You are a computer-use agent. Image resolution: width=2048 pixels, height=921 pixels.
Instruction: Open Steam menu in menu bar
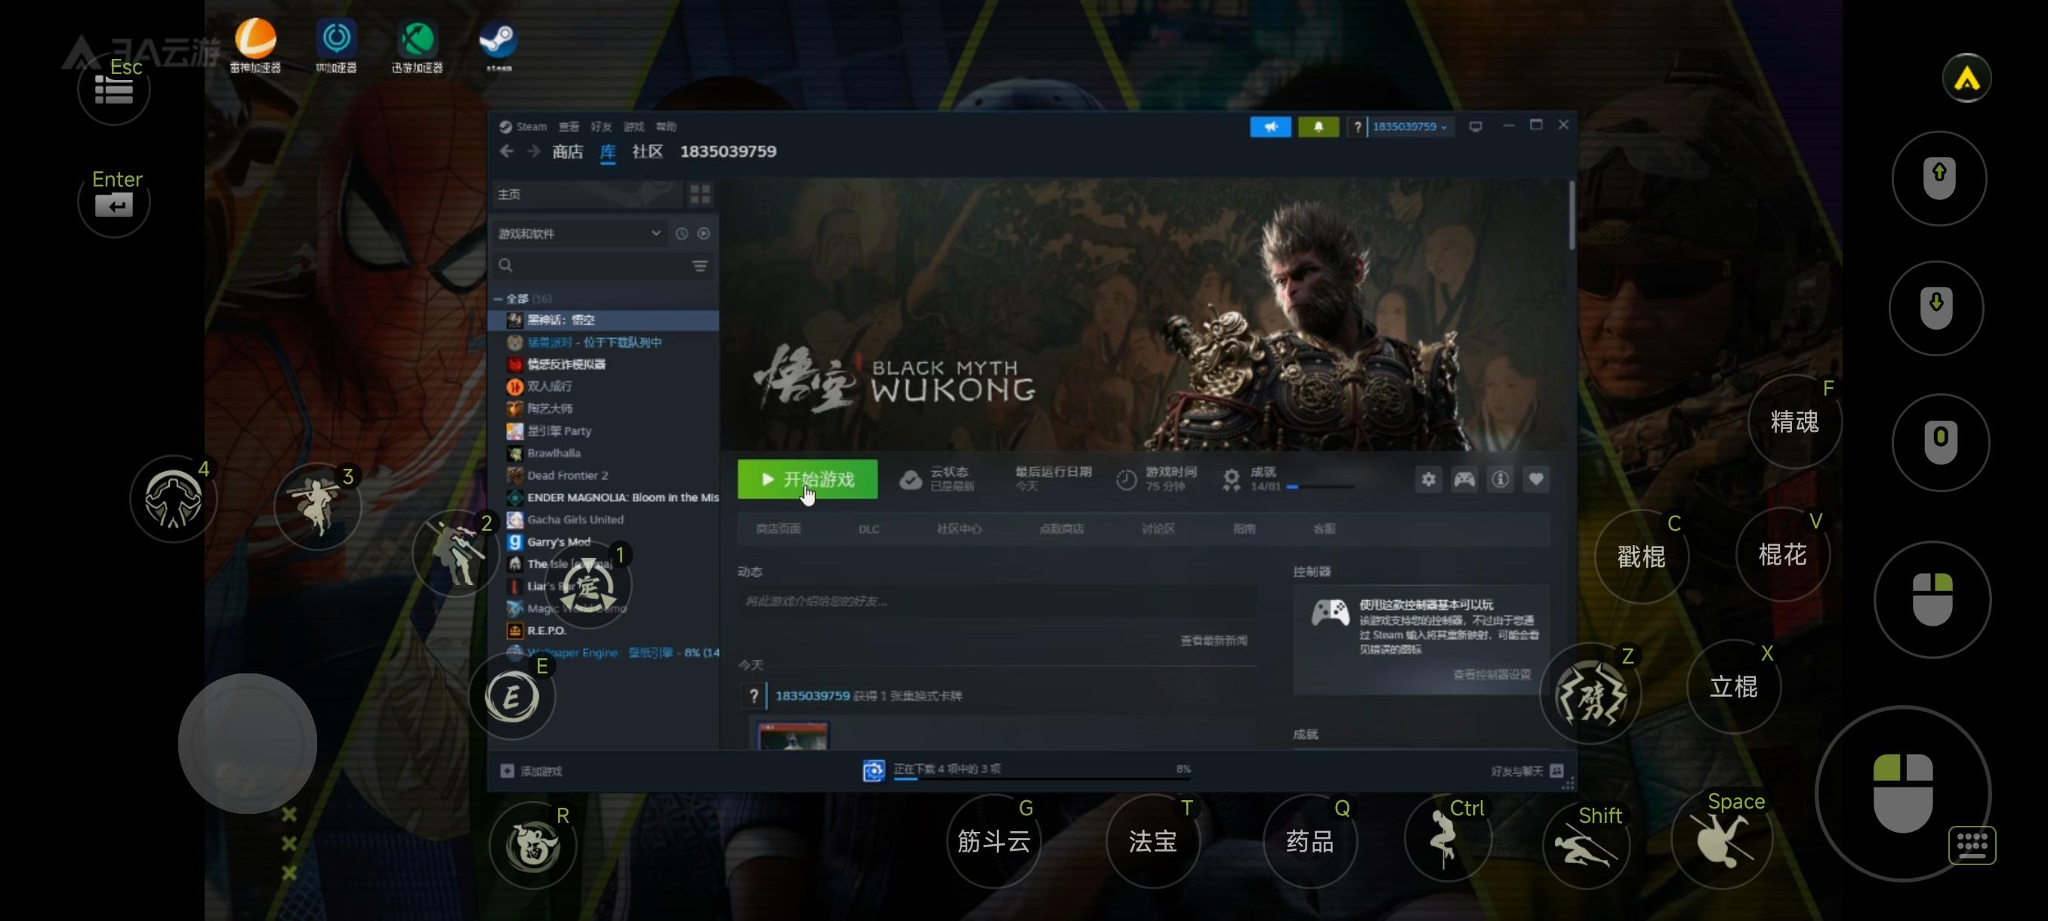click(x=530, y=126)
